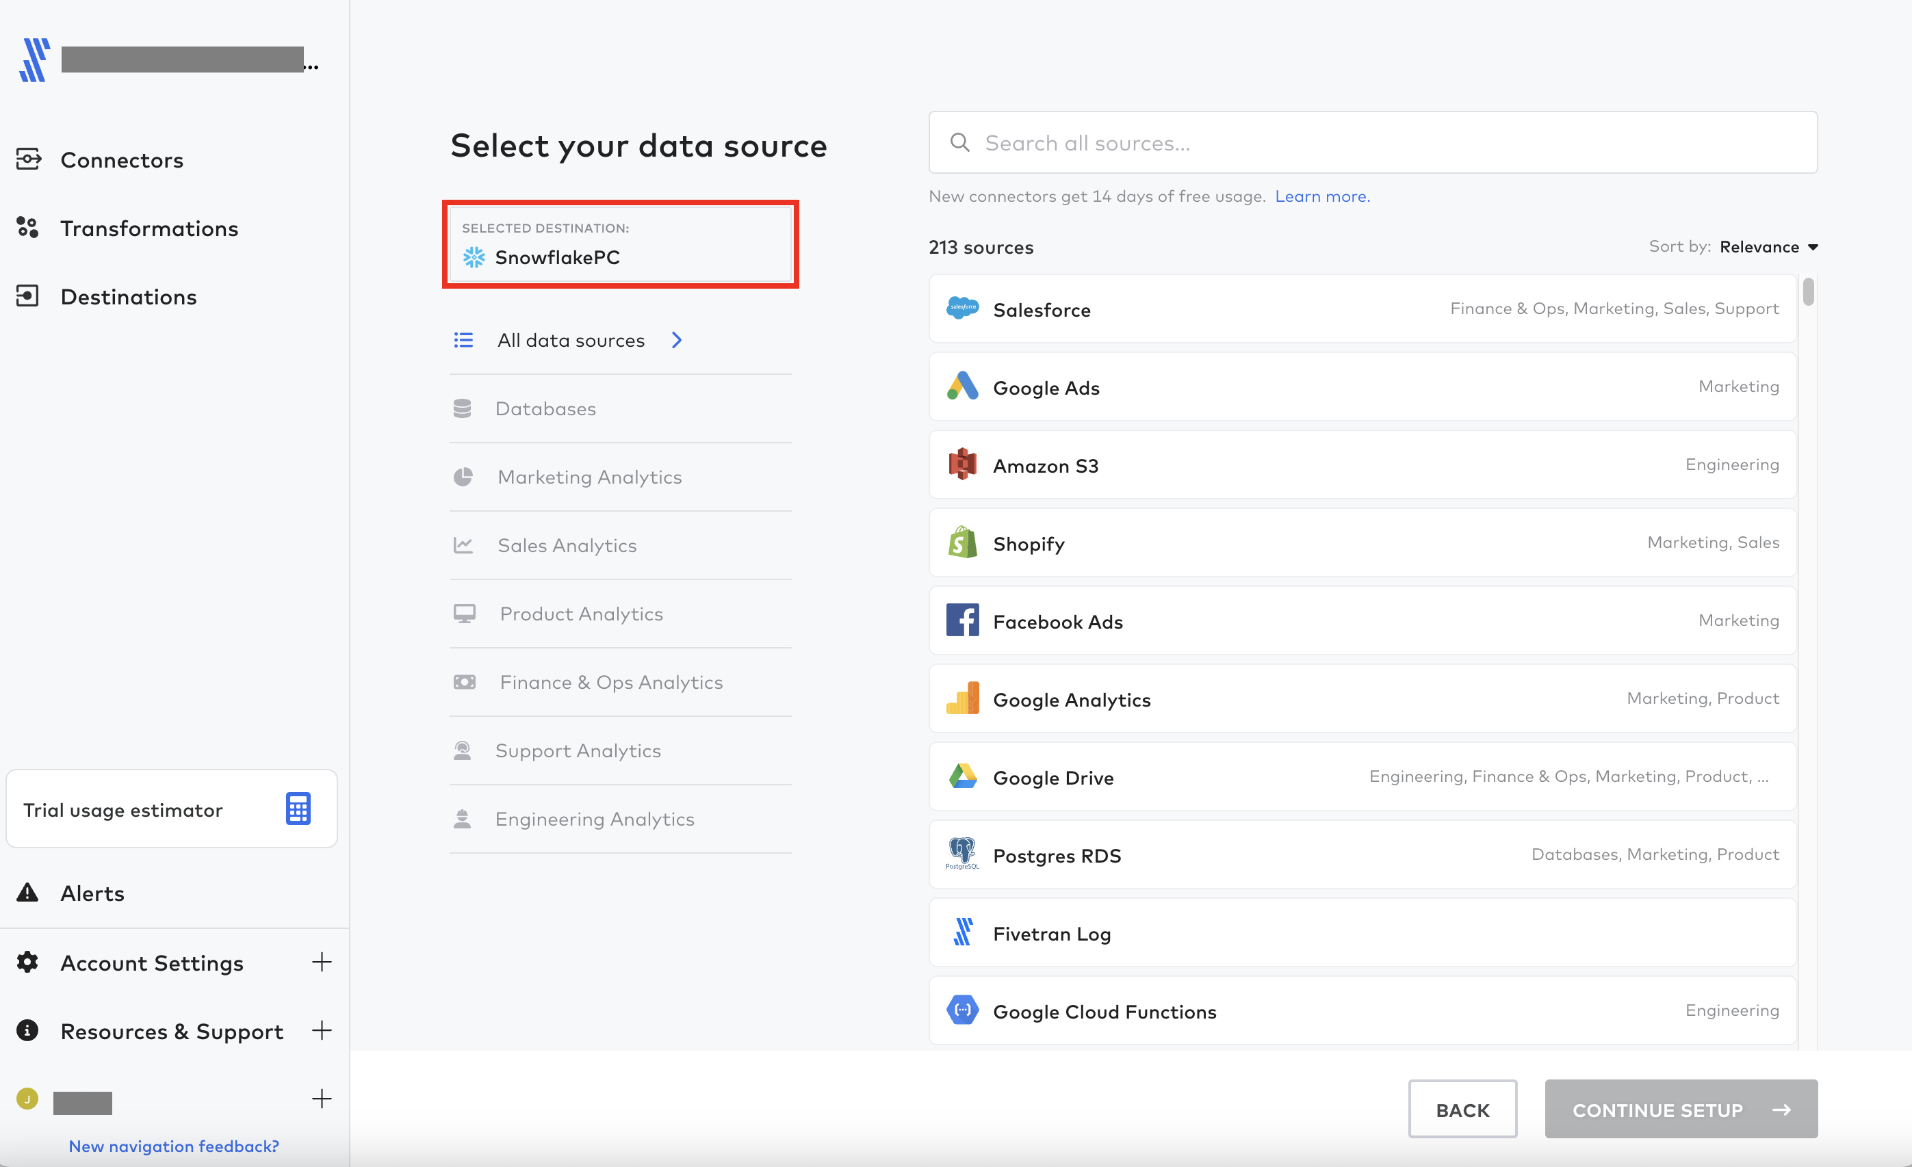1912x1167 pixels.
Task: Click the Databases category icon
Action: [x=463, y=408]
